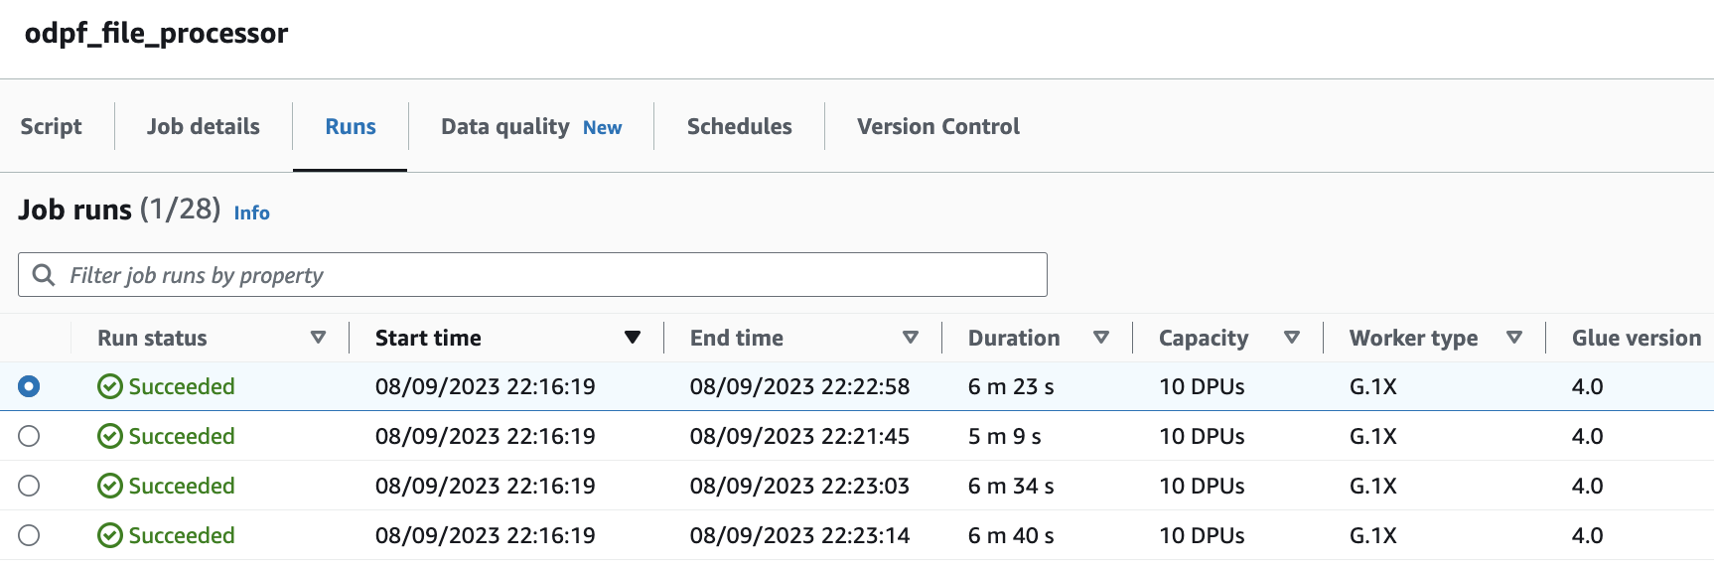Sort by Capacity using its arrow
1714x568 pixels.
tap(1292, 338)
